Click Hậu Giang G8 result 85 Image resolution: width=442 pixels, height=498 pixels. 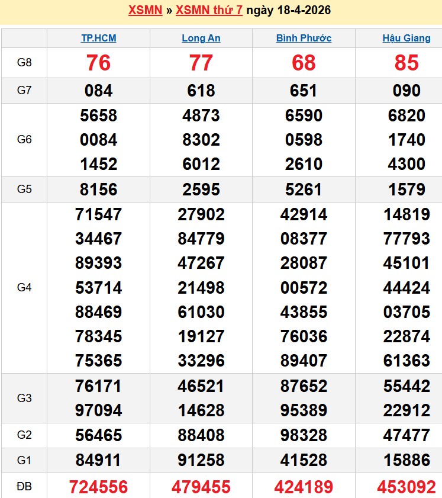pyautogui.click(x=406, y=63)
